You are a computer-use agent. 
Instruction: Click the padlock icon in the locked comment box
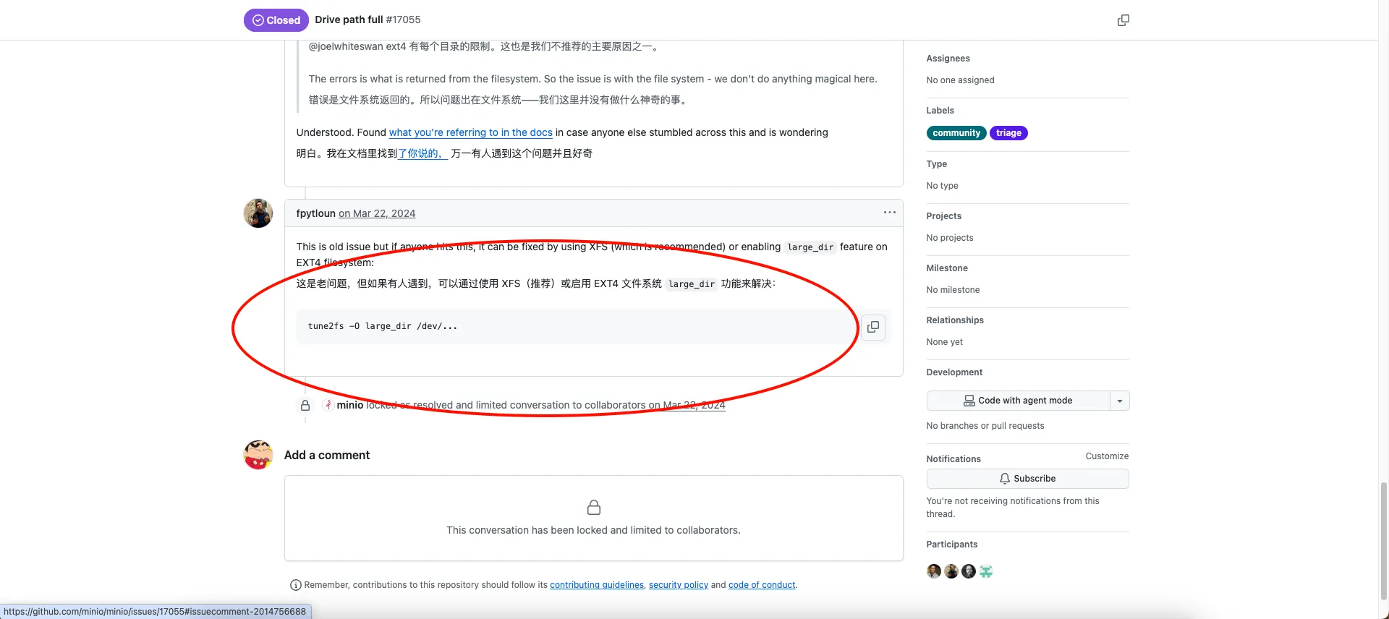point(594,507)
